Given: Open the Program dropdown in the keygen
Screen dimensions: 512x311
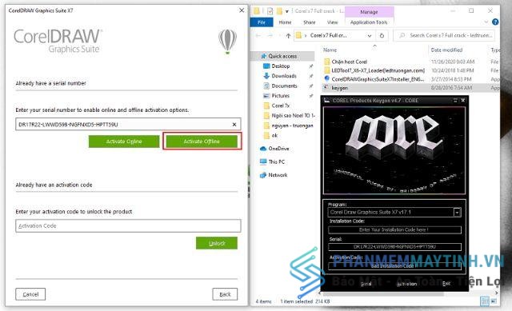Looking at the screenshot, I should tap(457, 213).
